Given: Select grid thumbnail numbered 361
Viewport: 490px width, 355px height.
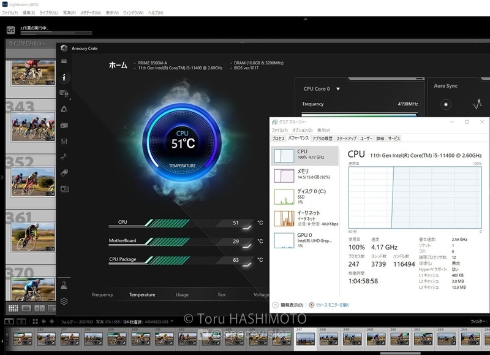Looking at the screenshot, I should point(33,237).
